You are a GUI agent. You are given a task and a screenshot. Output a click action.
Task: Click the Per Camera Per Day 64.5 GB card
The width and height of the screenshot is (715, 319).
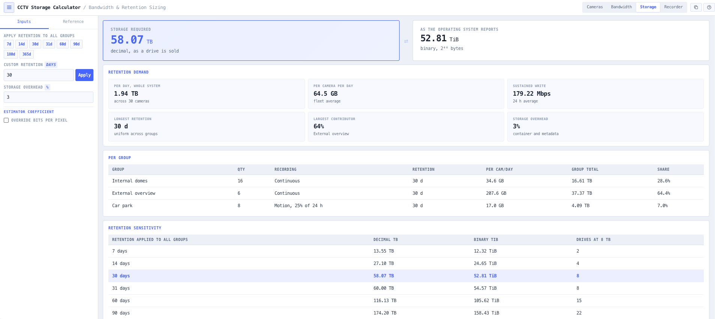click(x=406, y=94)
